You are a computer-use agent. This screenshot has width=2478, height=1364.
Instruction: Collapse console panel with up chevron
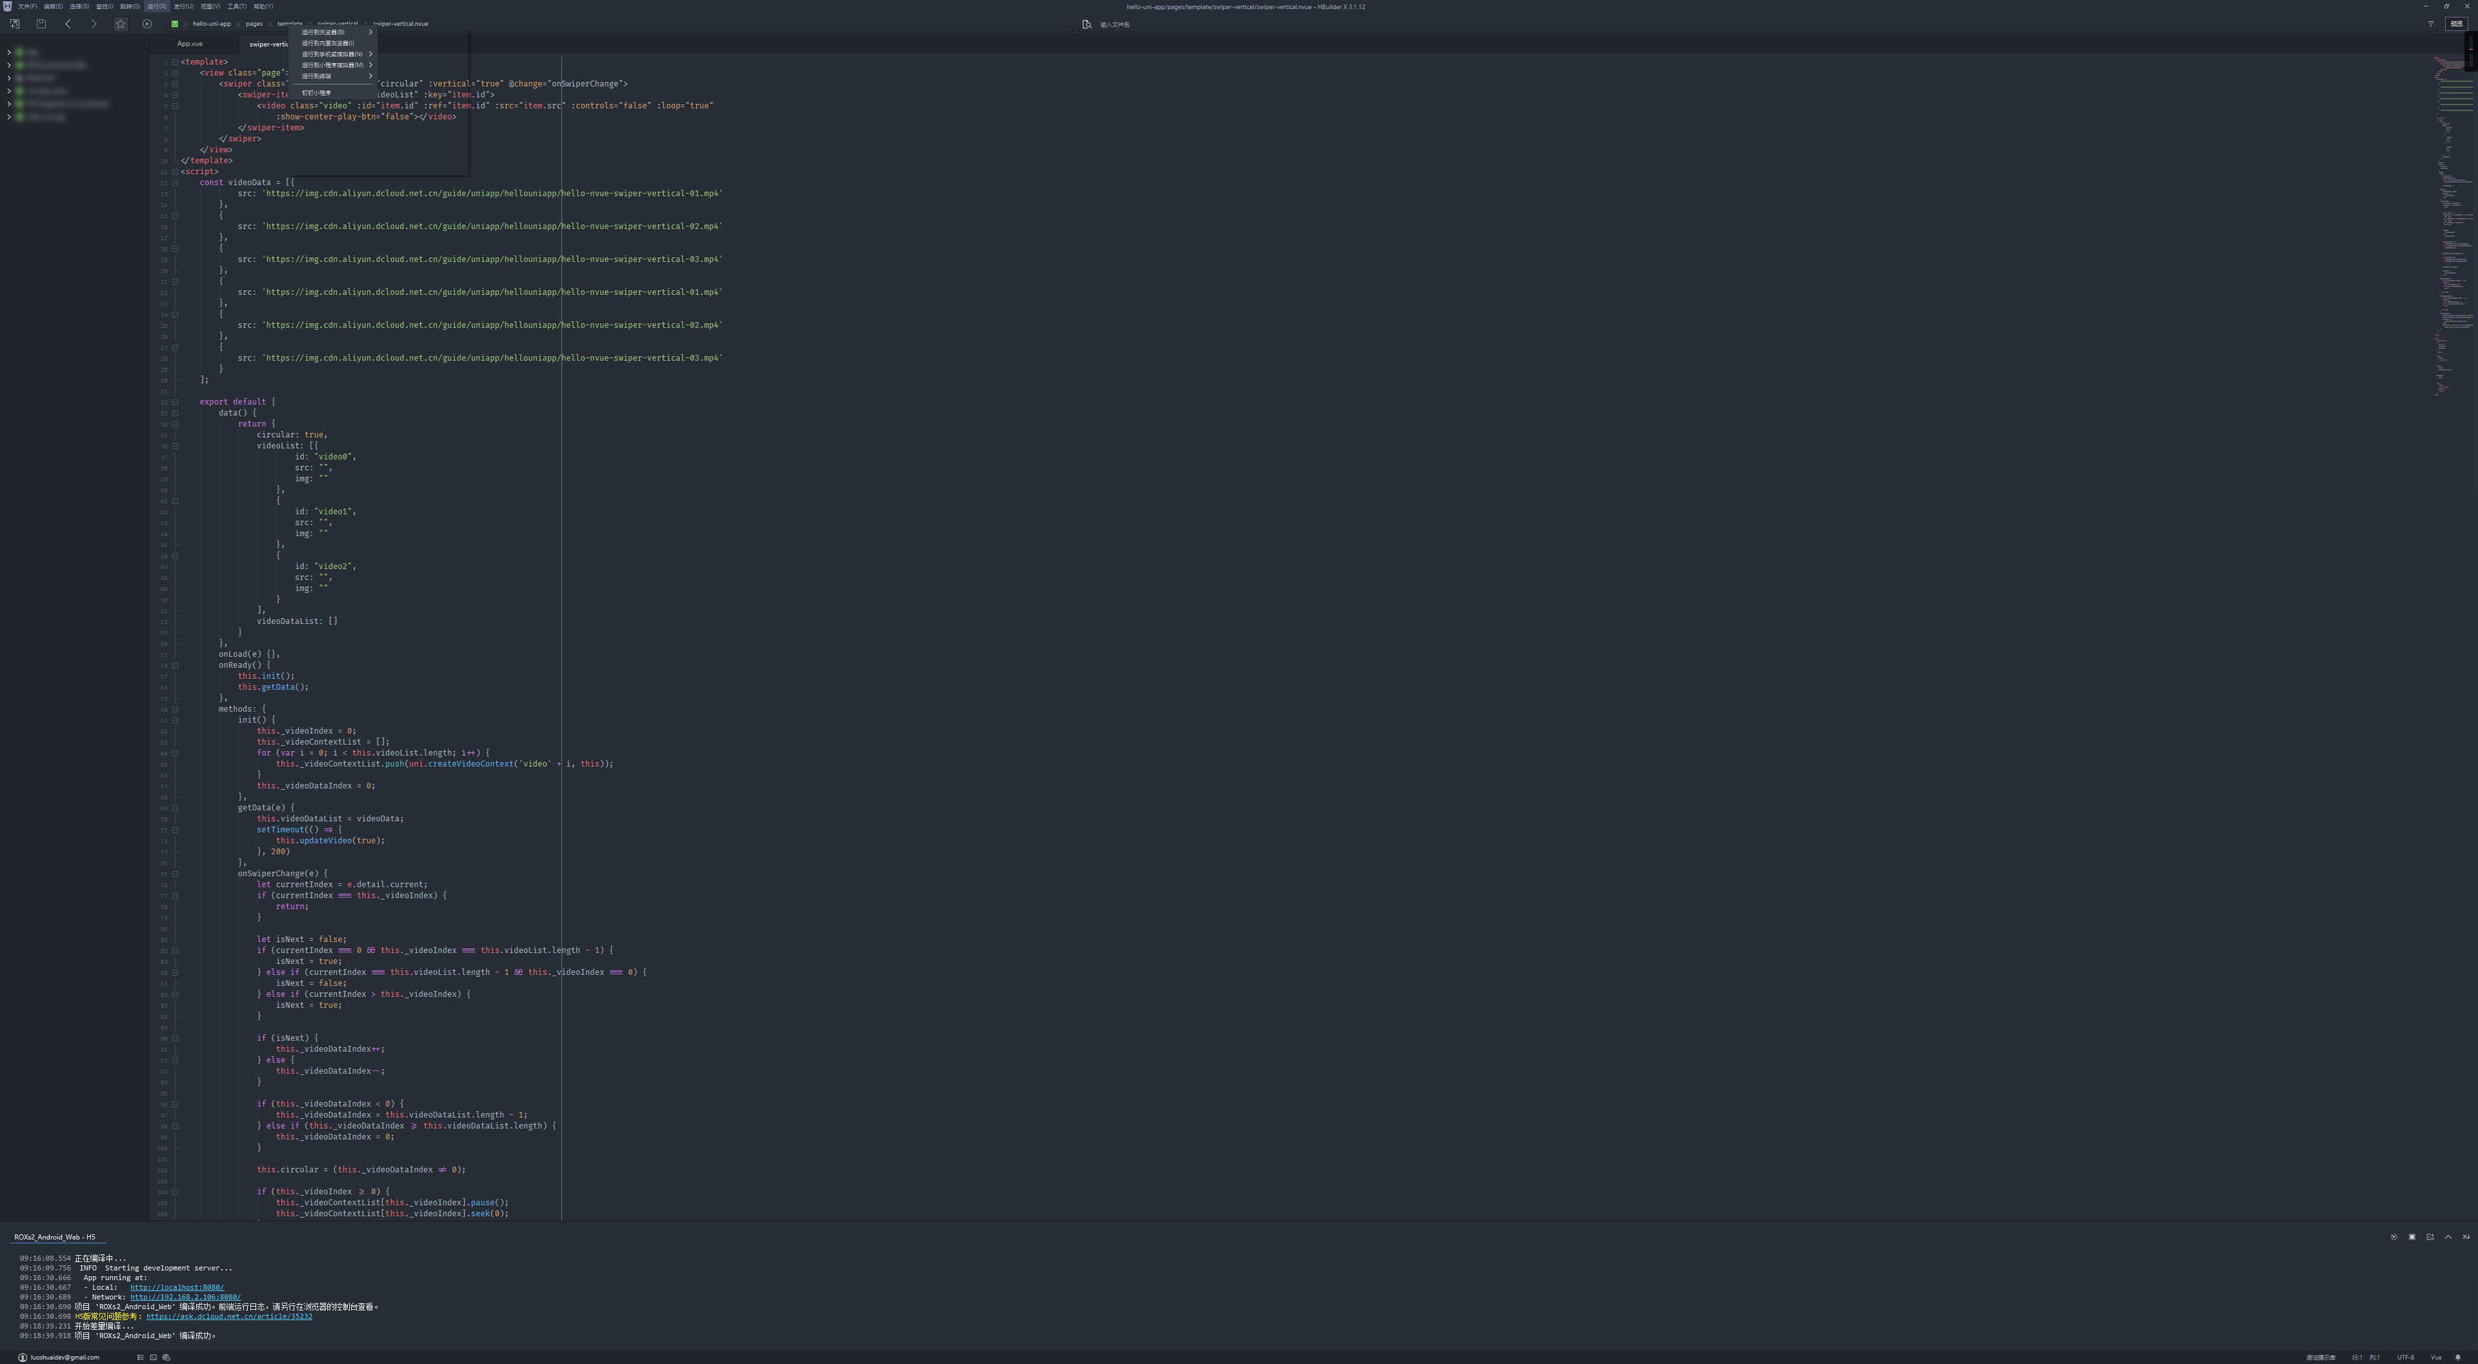[x=2448, y=1237]
